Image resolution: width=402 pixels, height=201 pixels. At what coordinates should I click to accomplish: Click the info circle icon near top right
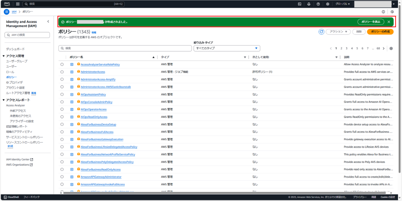coord(384,12)
